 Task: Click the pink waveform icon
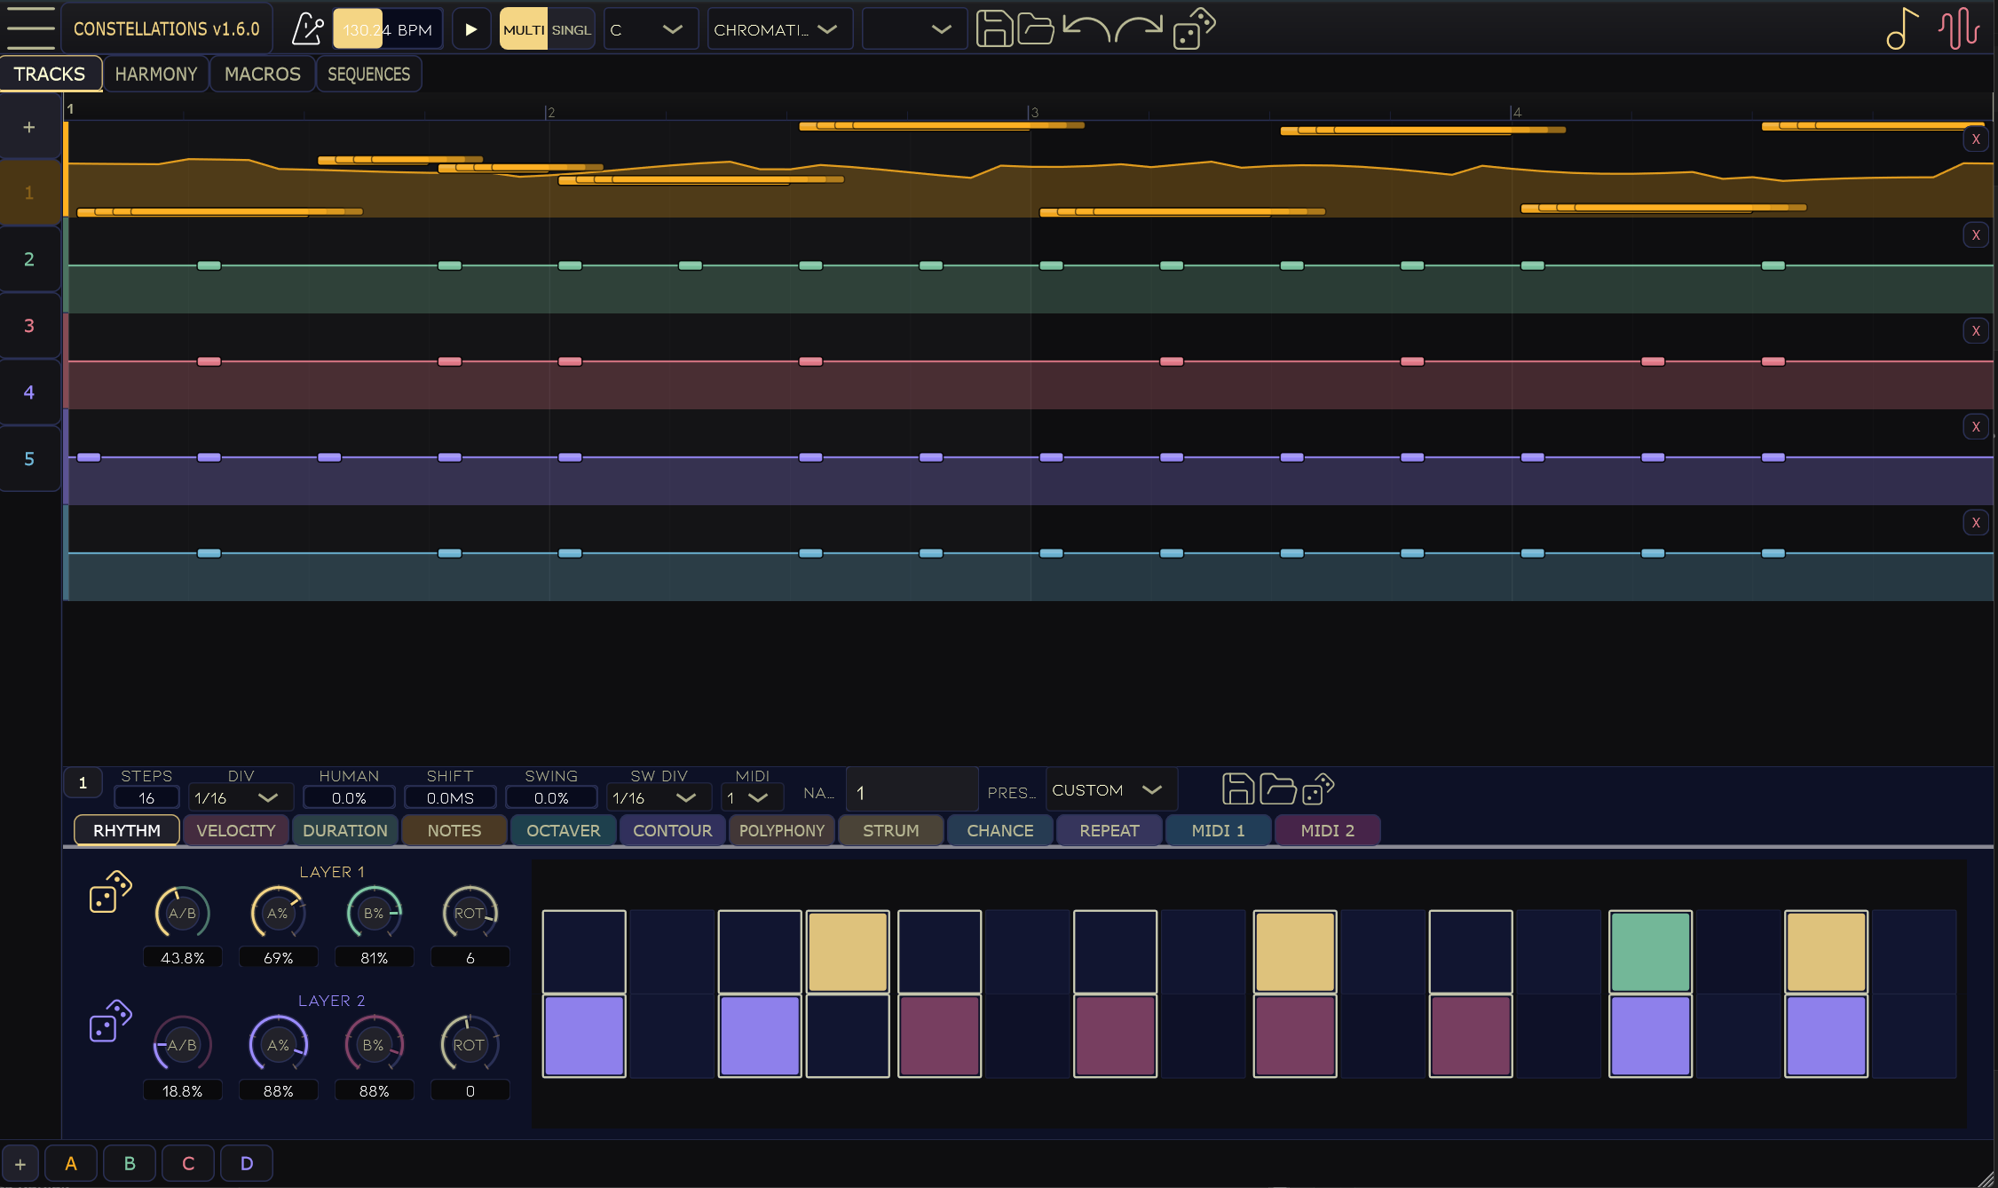click(1959, 28)
